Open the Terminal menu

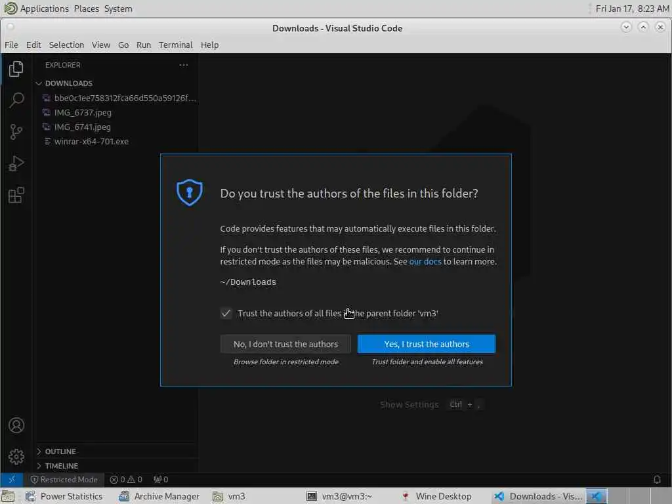176,45
